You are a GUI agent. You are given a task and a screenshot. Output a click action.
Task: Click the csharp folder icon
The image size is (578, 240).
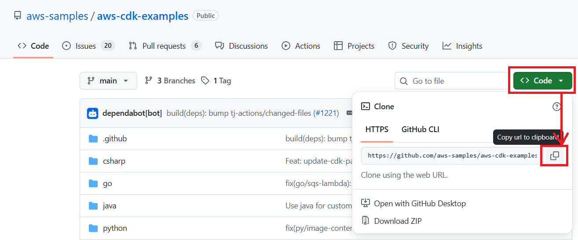(93, 161)
